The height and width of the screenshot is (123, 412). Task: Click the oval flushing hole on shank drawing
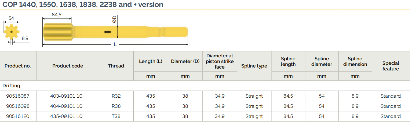108,32
